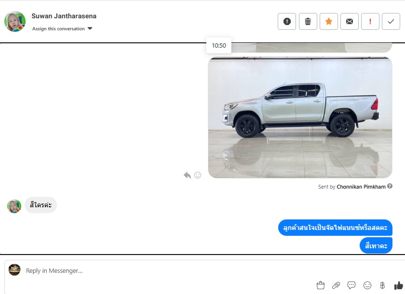Delete conversation using trash icon
The image size is (405, 294).
(x=308, y=21)
